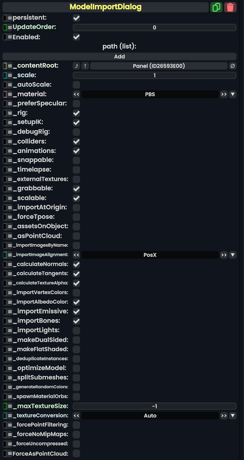
Task: Open the _material enum dropdown
Action: click(x=233, y=94)
